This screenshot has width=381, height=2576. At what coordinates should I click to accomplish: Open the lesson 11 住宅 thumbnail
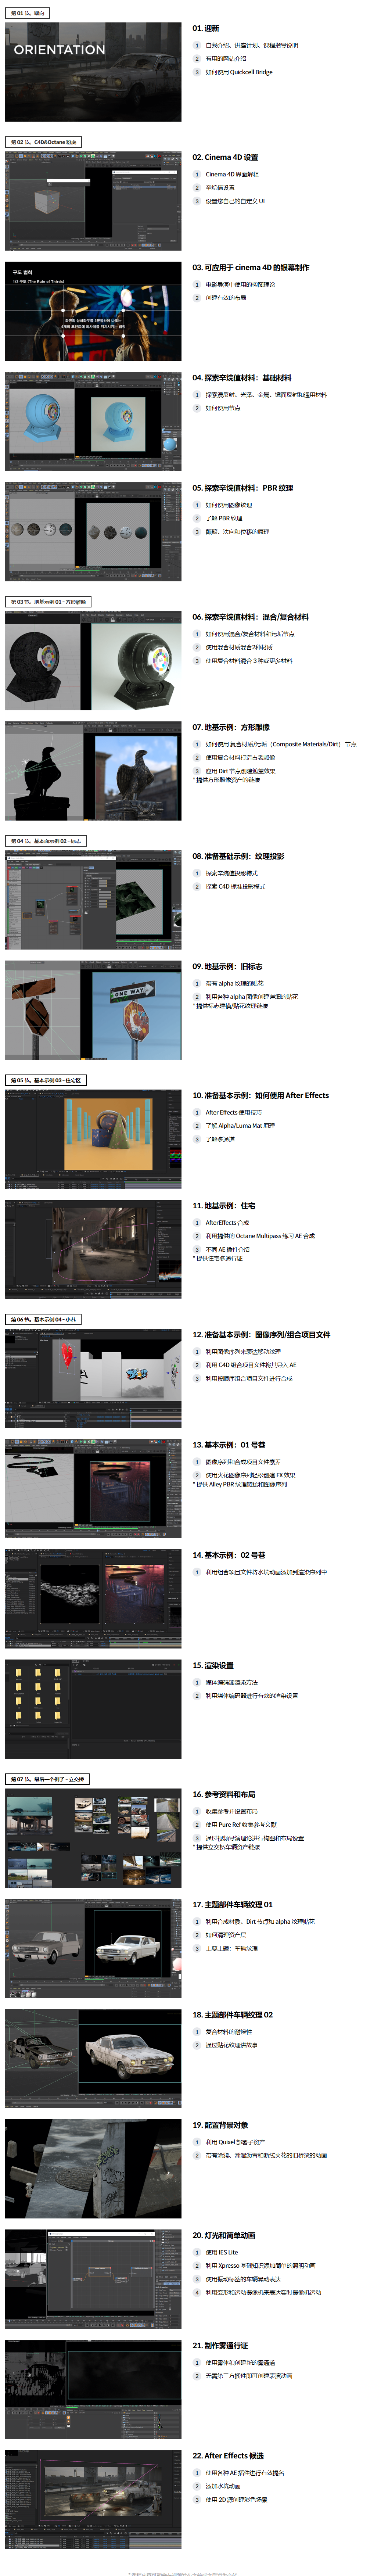tap(93, 1249)
